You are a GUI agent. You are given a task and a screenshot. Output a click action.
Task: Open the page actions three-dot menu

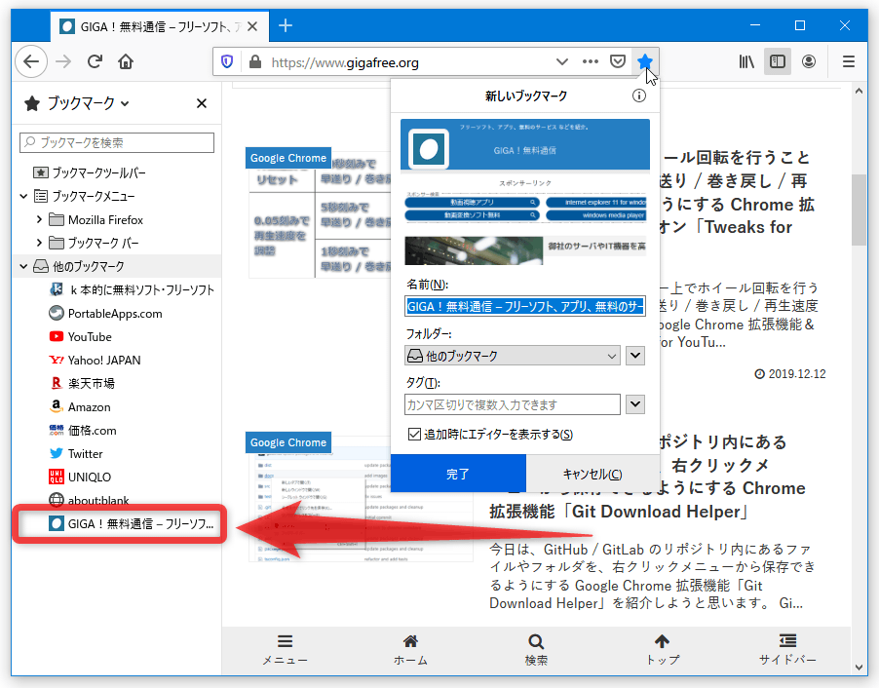pyautogui.click(x=591, y=61)
